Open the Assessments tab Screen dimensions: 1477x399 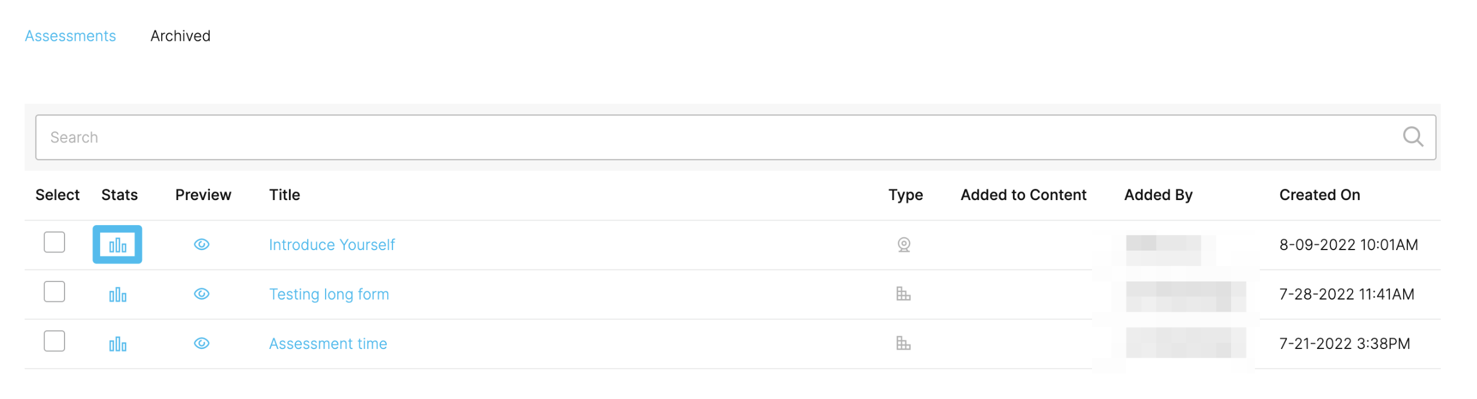(70, 36)
